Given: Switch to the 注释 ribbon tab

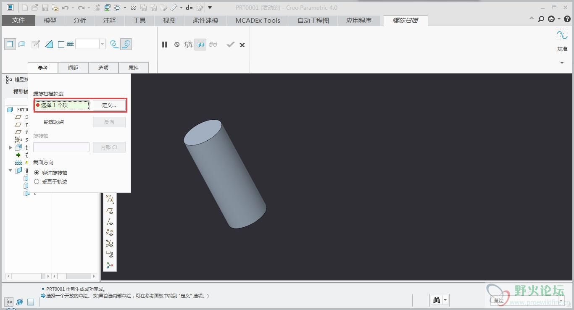Looking at the screenshot, I should (x=110, y=20).
